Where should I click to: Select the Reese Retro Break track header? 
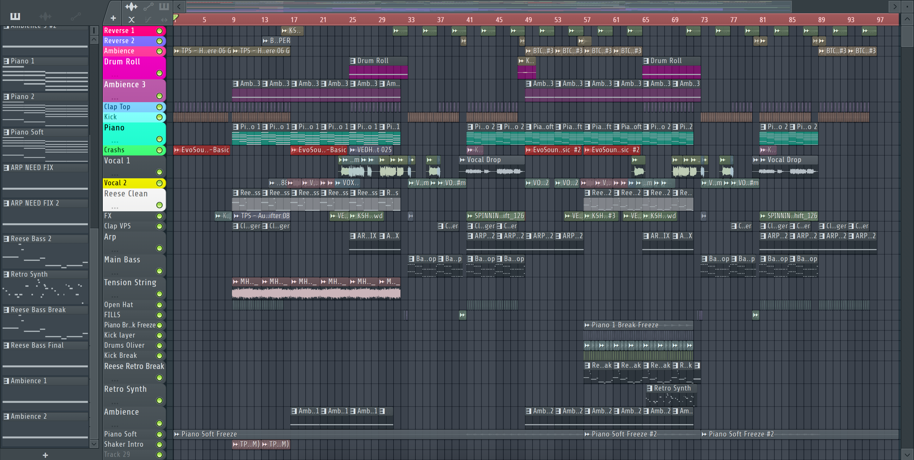point(134,372)
